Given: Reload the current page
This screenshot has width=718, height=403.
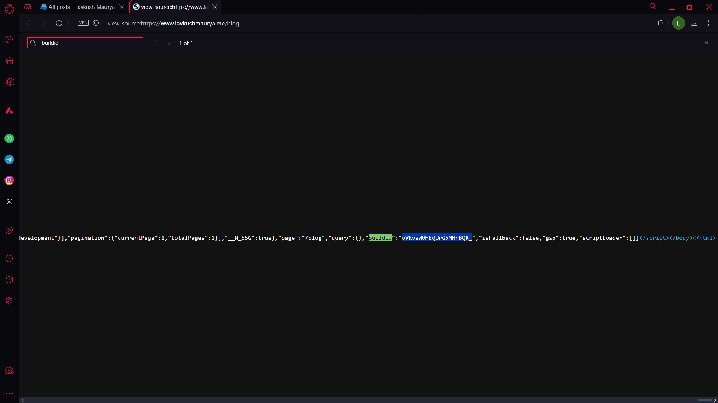Looking at the screenshot, I should (59, 23).
